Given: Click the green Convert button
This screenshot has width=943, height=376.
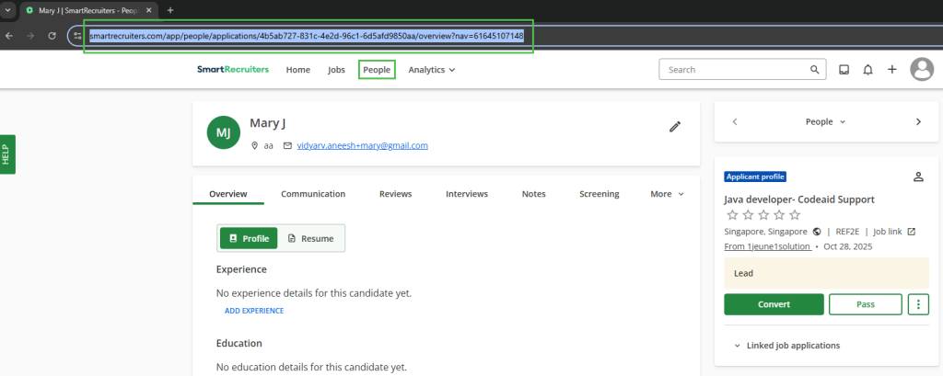Looking at the screenshot, I should (x=774, y=304).
